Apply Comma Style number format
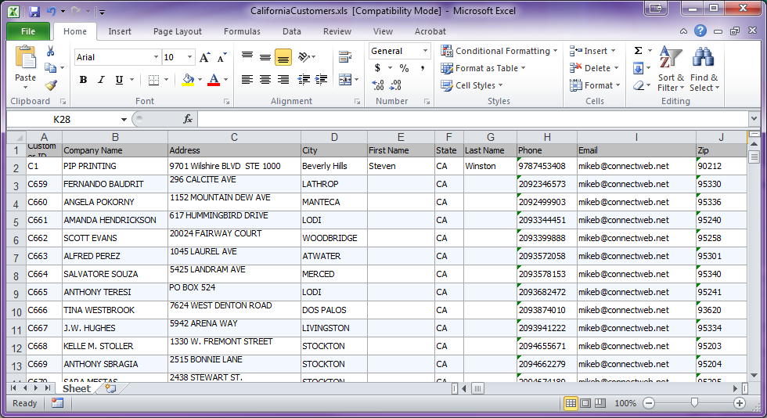The height and width of the screenshot is (418, 767). (x=422, y=68)
